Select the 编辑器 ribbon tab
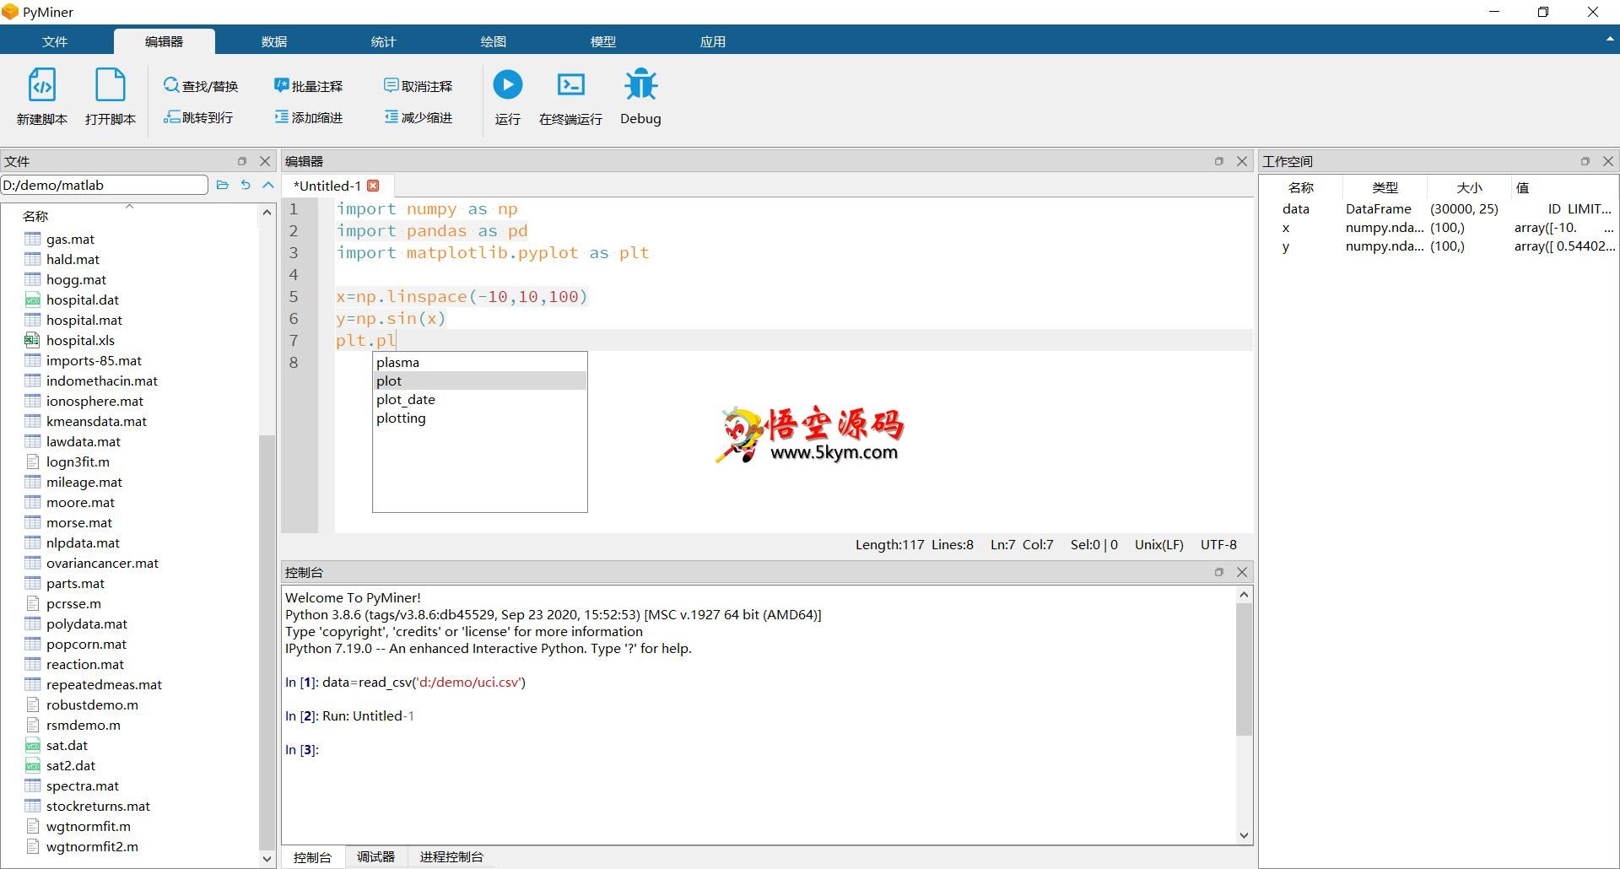Viewport: 1620px width, 869px height. 165,41
